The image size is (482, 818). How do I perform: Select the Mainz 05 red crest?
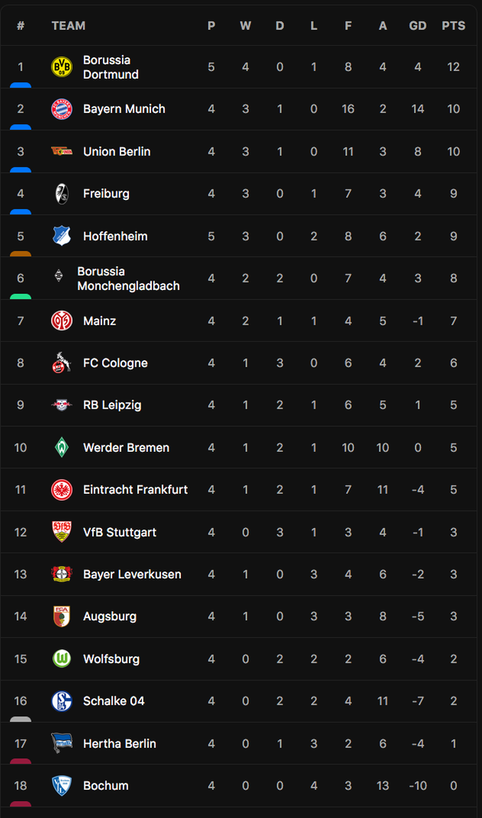coord(62,320)
